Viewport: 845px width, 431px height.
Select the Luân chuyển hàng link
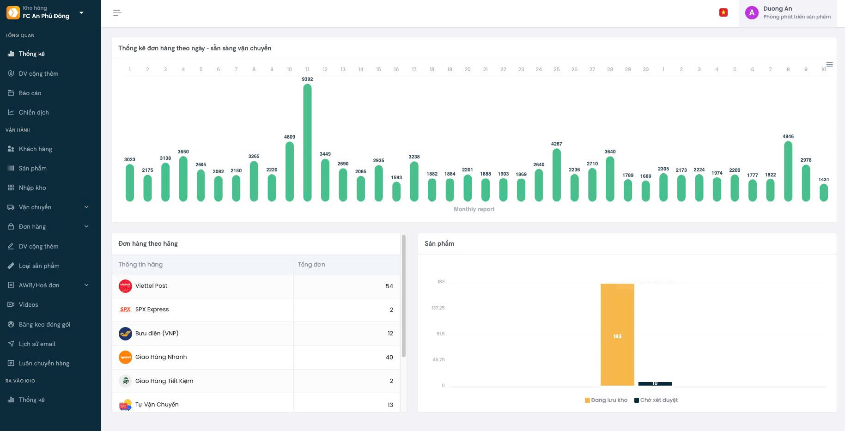coord(44,363)
